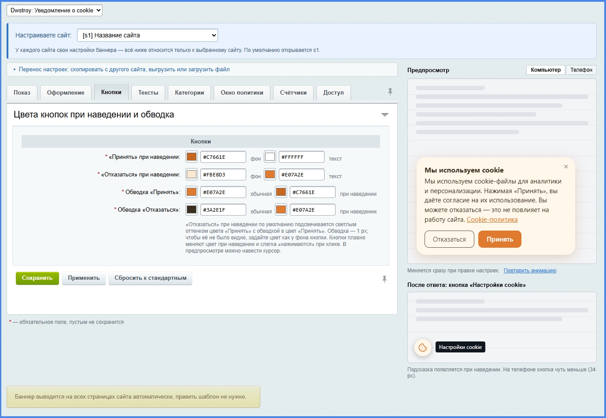Click «Сбросить к стандартным» button
The image size is (606, 418).
click(151, 278)
